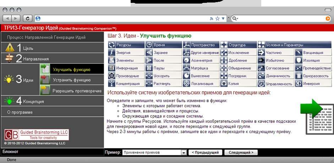Choose the Энергия technique
The height and width of the screenshot is (163, 334).
(126, 53)
